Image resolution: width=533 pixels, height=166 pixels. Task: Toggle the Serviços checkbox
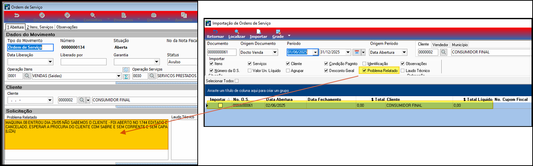(250, 64)
